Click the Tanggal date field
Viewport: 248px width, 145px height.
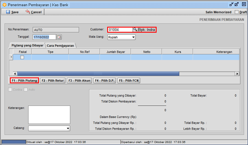(x=45, y=37)
